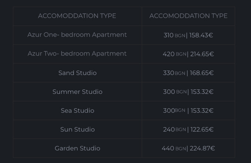Select the Azur Two- bedroom Apartment cell

pos(77,54)
